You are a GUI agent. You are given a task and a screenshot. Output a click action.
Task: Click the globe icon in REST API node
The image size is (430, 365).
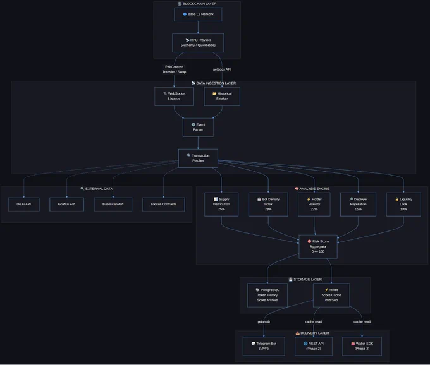[305, 344]
